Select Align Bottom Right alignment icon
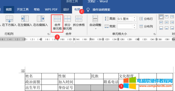 pyautogui.click(x=172, y=28)
